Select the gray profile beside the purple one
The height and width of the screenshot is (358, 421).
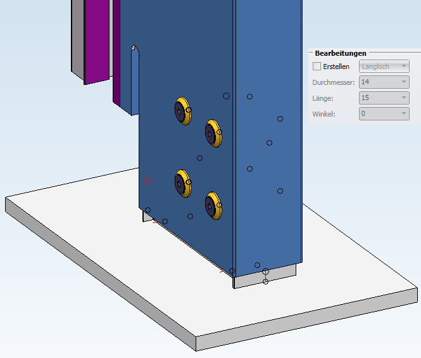click(78, 37)
